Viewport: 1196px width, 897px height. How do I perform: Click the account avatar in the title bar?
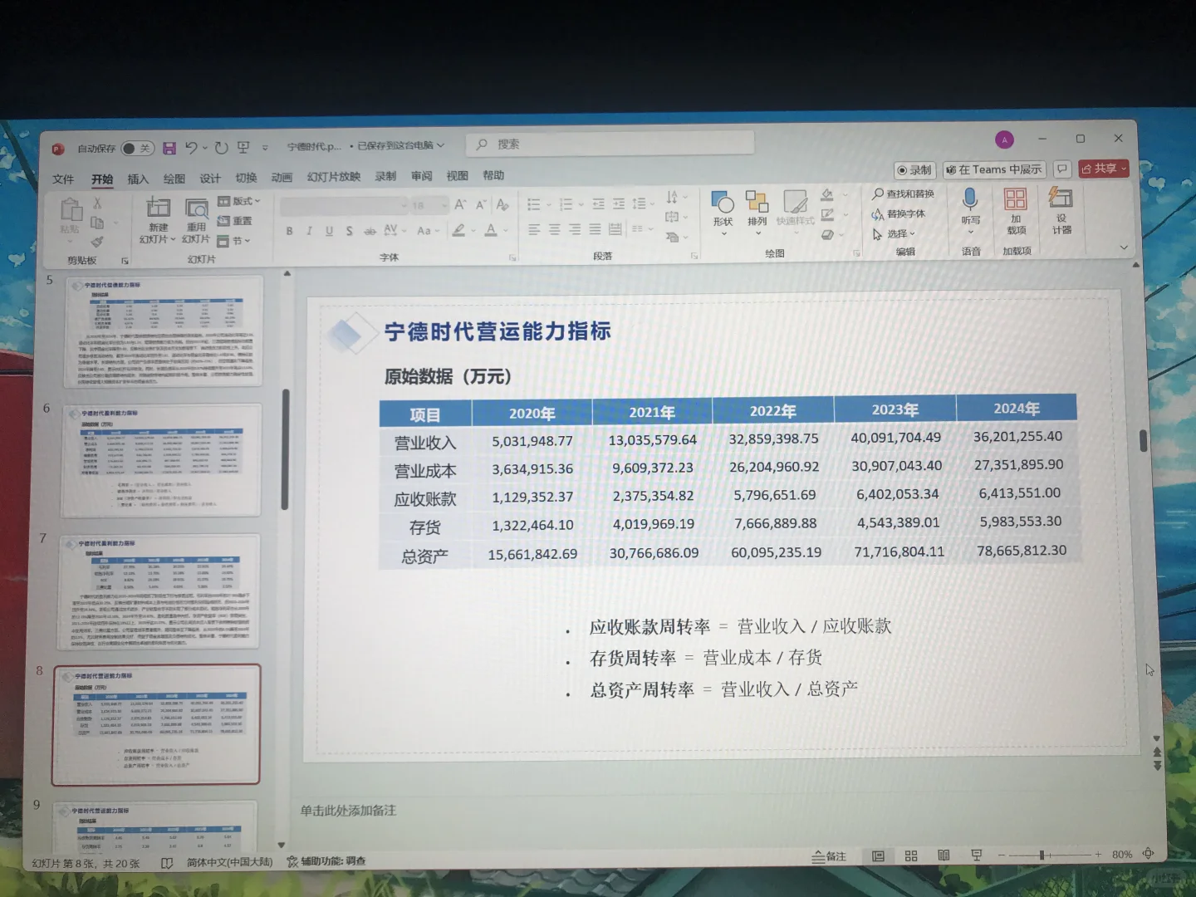point(1004,140)
